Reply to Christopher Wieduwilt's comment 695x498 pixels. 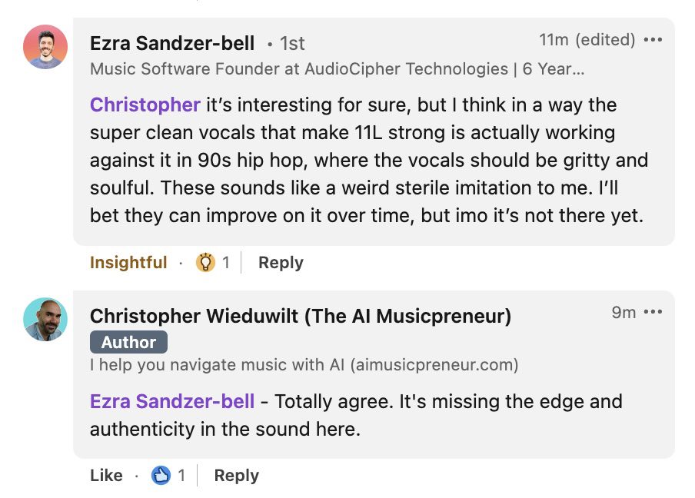click(x=236, y=476)
